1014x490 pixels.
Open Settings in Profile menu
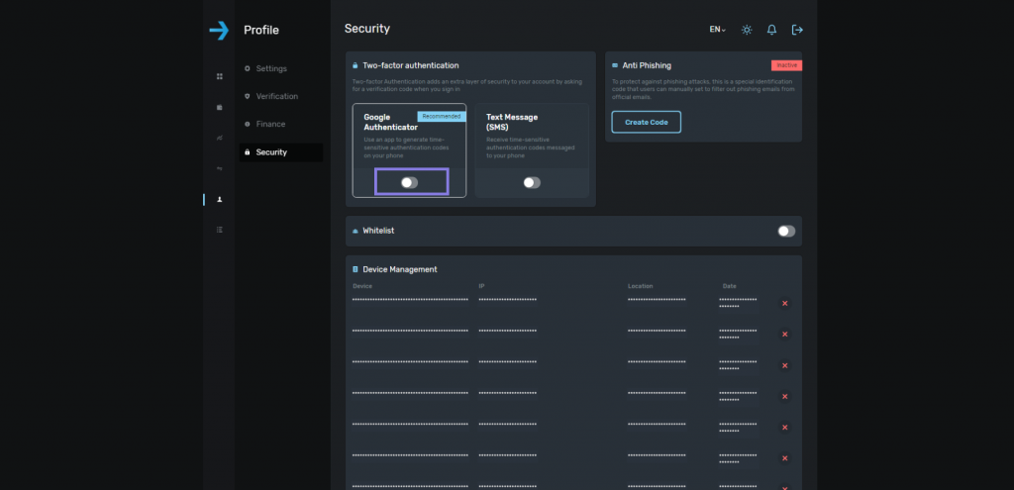coord(271,68)
